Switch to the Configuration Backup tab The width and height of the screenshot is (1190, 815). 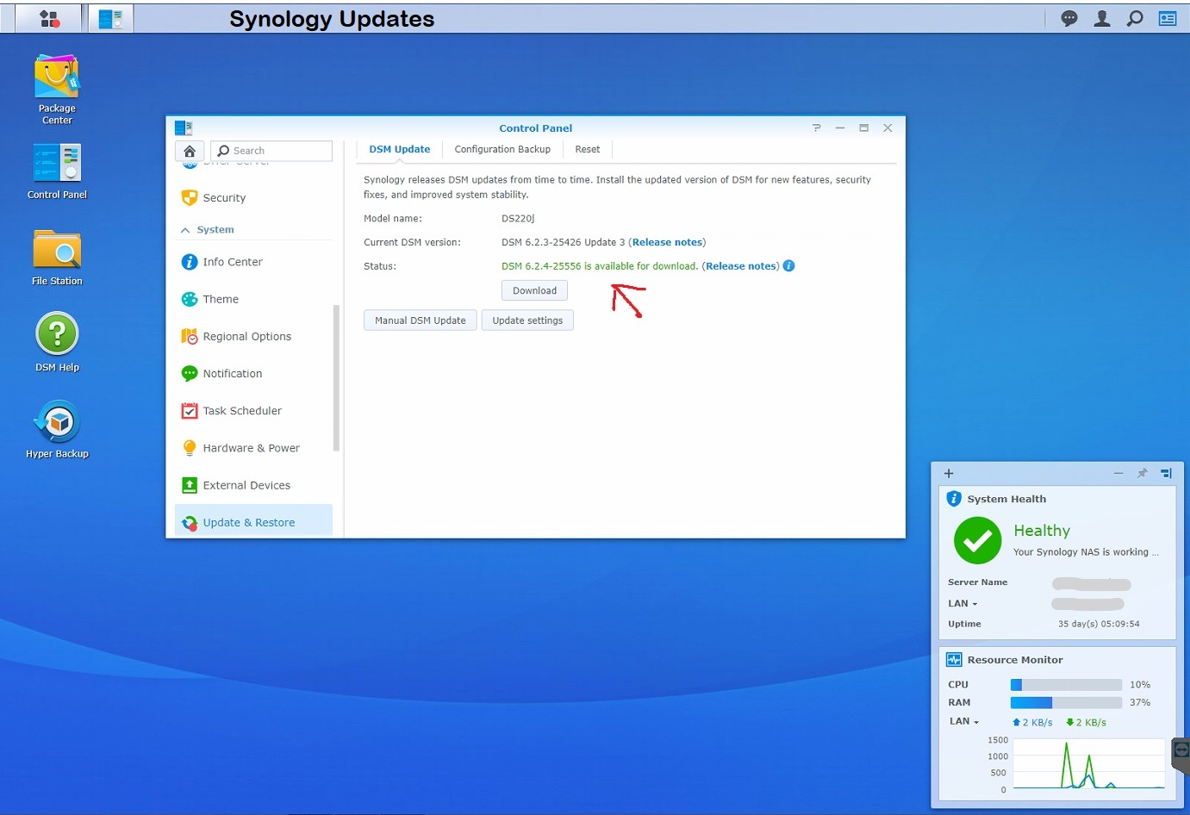pyautogui.click(x=502, y=149)
